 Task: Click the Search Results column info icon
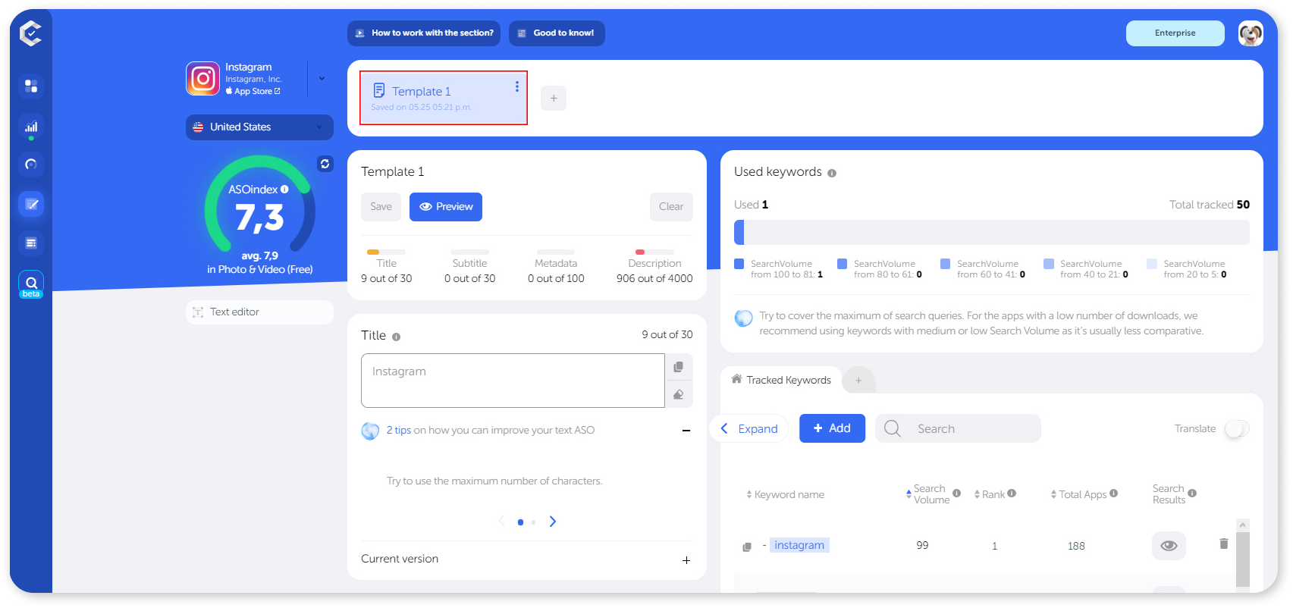[1192, 494]
